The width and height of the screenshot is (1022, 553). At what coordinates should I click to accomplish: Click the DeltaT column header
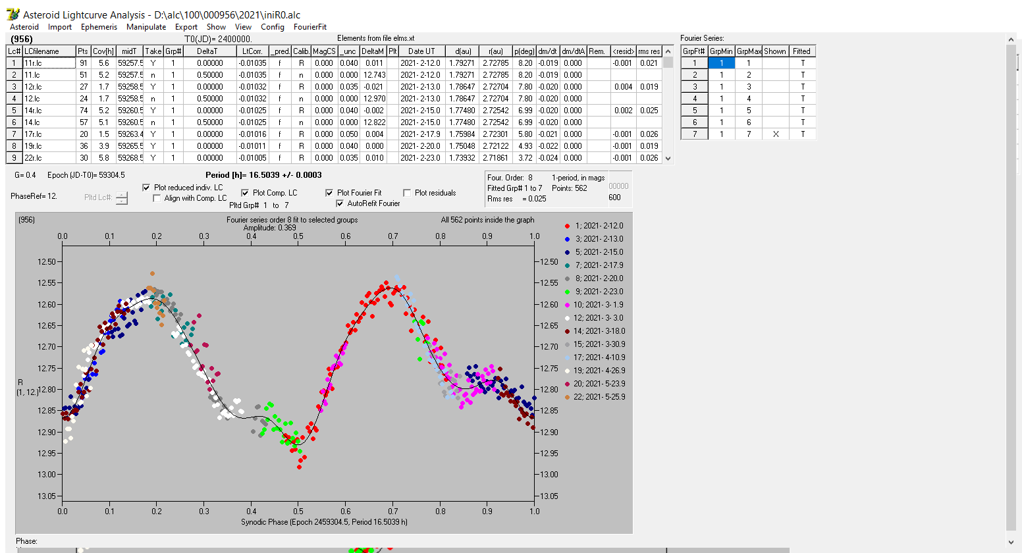pos(210,51)
